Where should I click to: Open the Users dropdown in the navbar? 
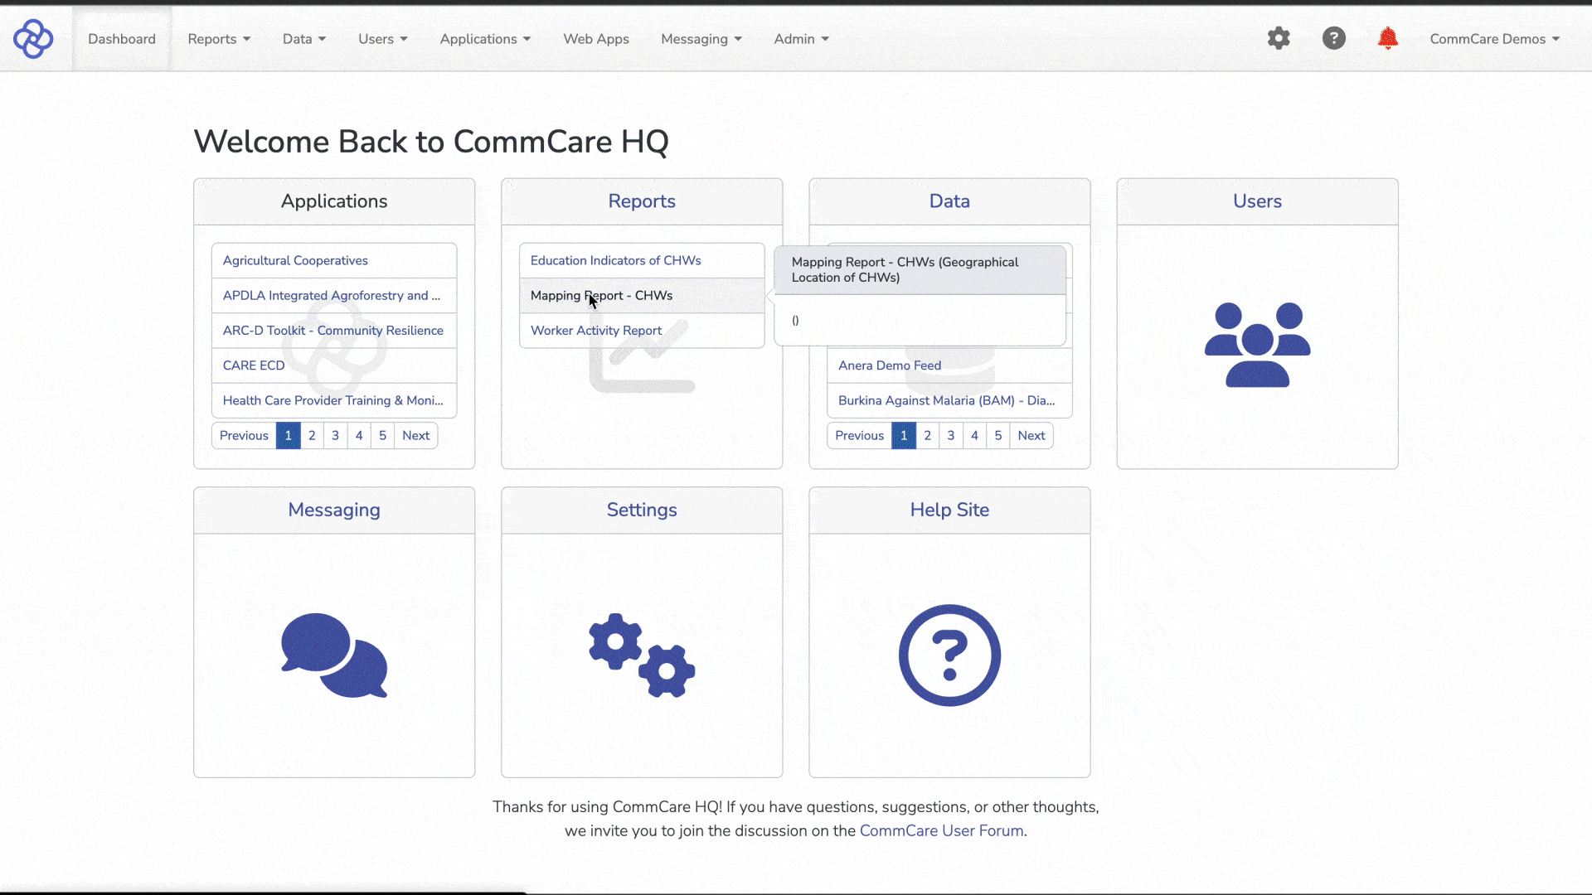(x=382, y=38)
